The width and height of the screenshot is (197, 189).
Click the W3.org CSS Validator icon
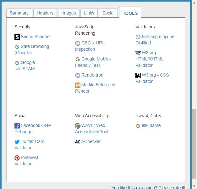click(x=138, y=75)
